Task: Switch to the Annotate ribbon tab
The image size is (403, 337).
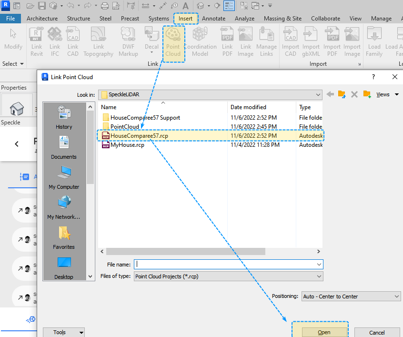Action: [x=213, y=19]
